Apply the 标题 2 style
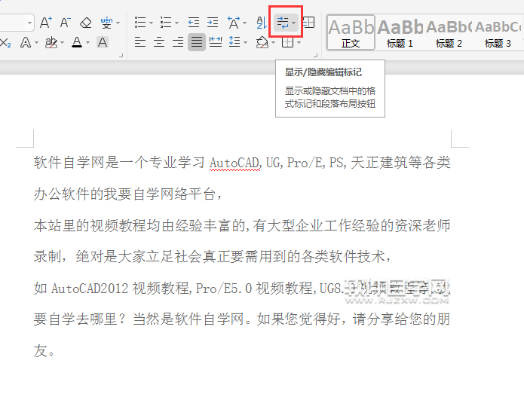The image size is (524, 394). tap(449, 32)
